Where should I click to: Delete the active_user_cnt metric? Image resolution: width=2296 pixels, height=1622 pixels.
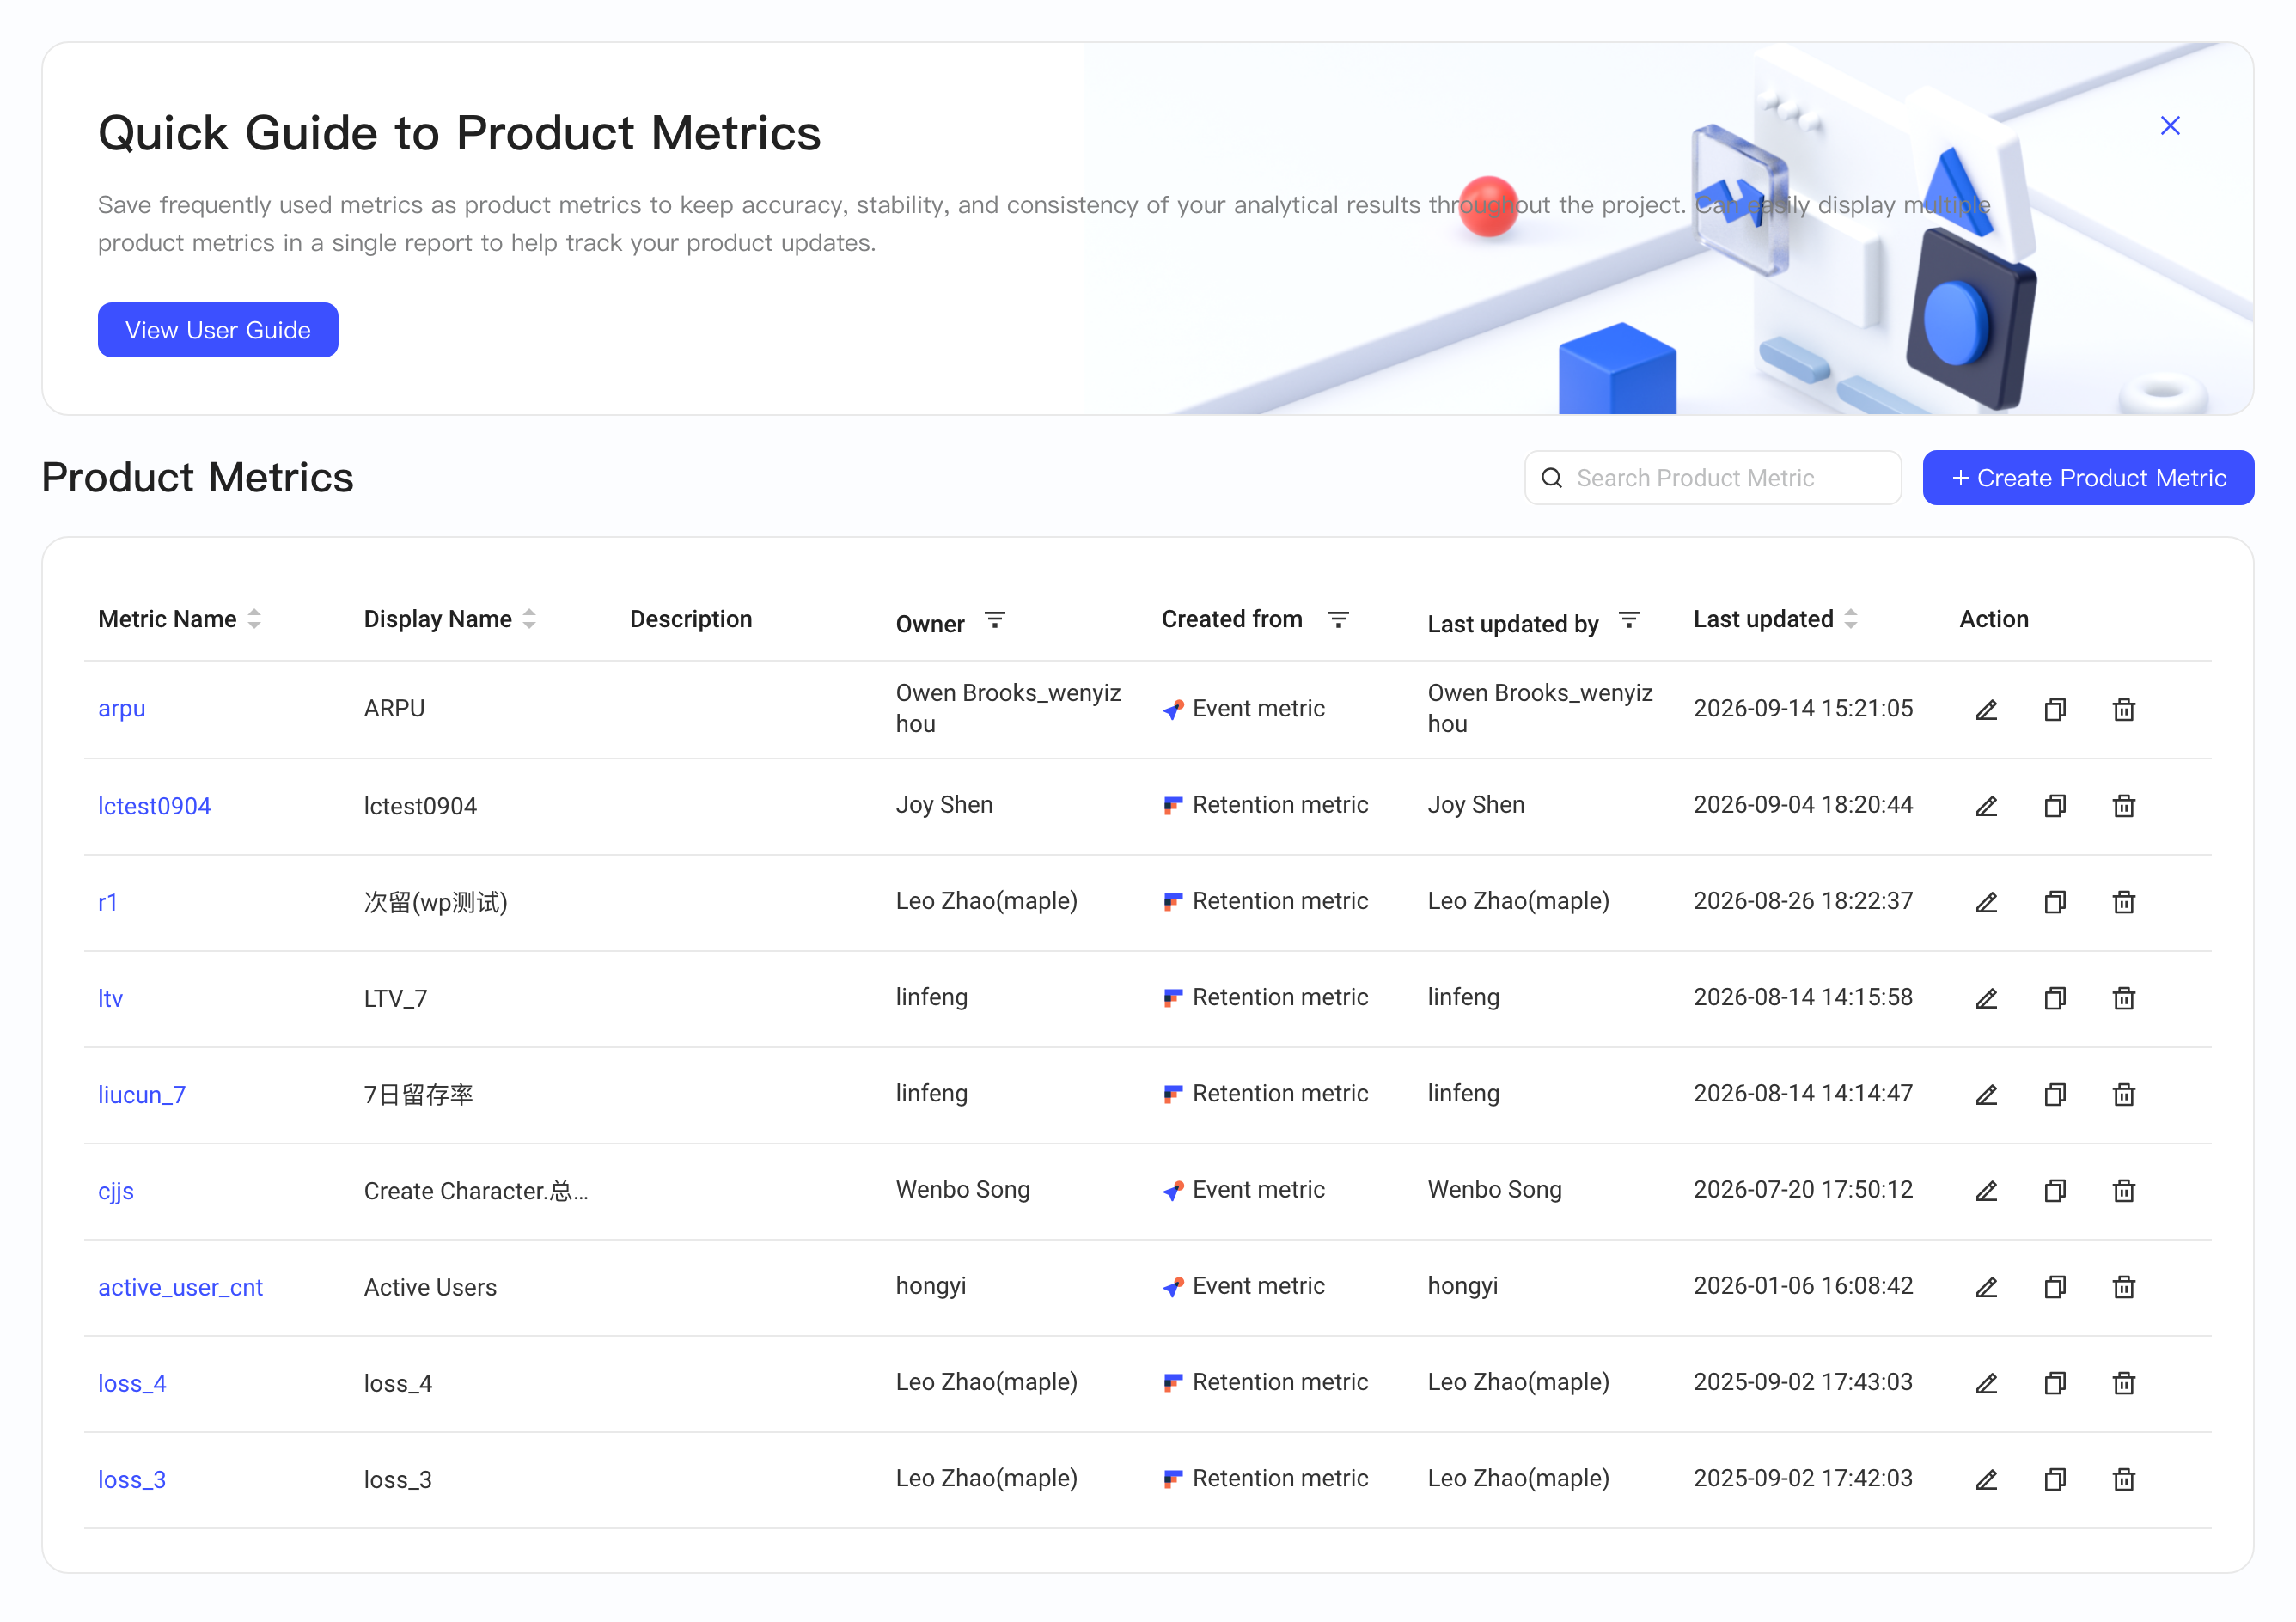pos(2124,1287)
